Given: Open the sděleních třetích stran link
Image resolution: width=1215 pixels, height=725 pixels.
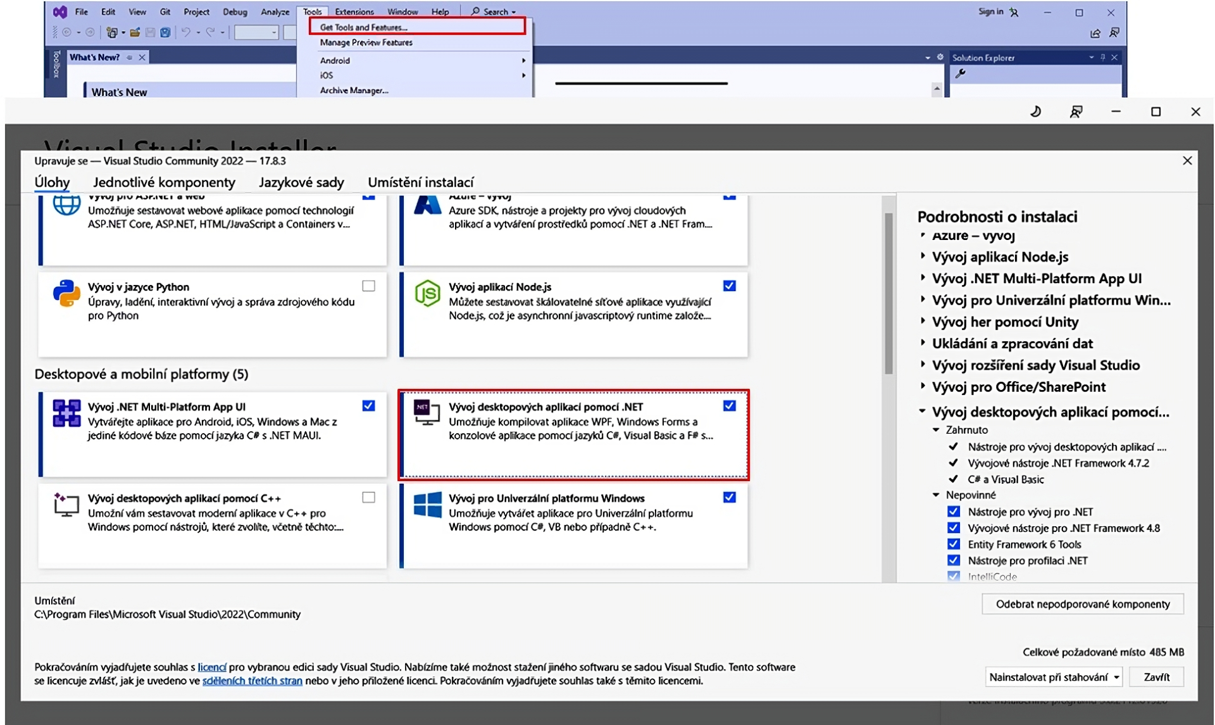Looking at the screenshot, I should [252, 681].
